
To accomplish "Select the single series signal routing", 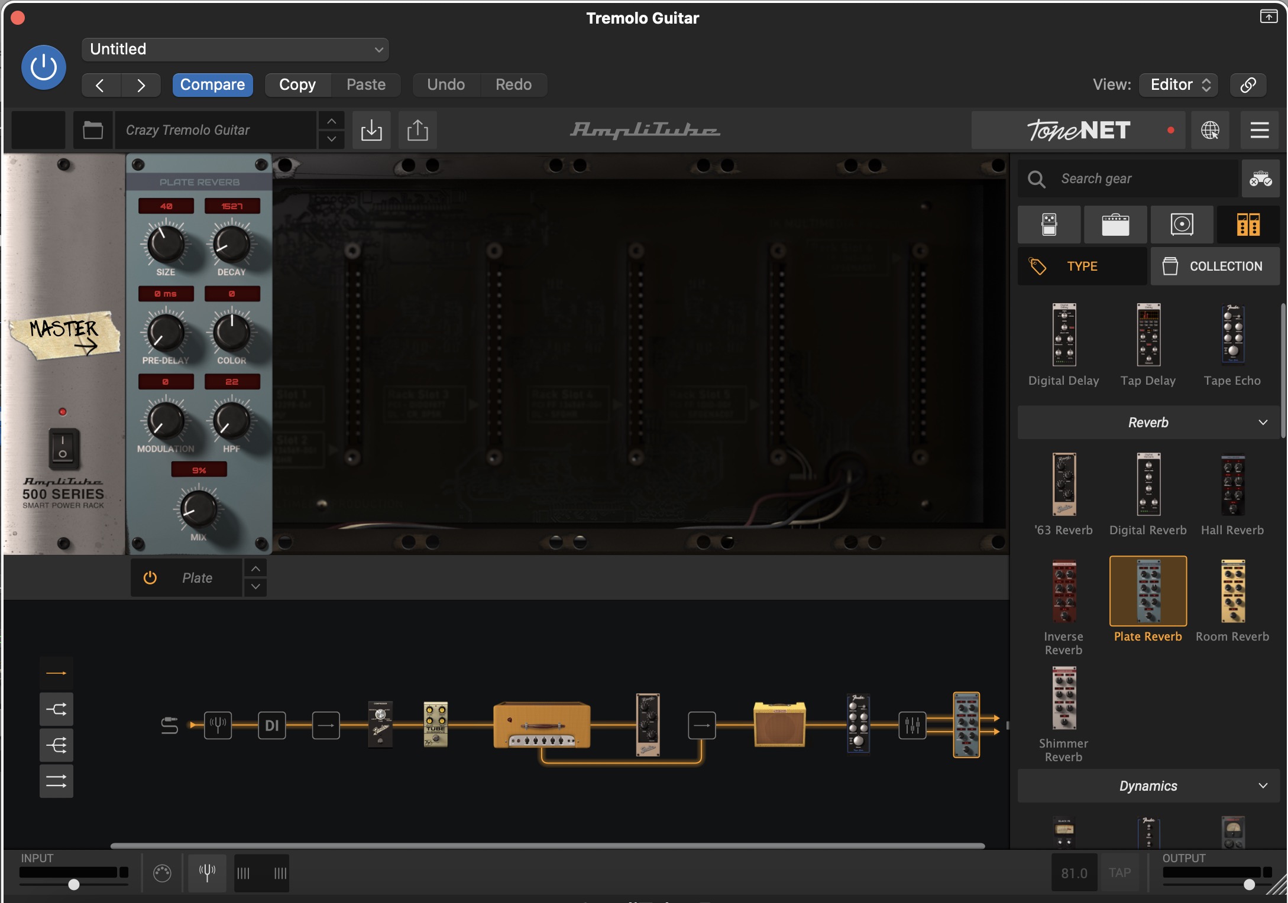I will 56,673.
